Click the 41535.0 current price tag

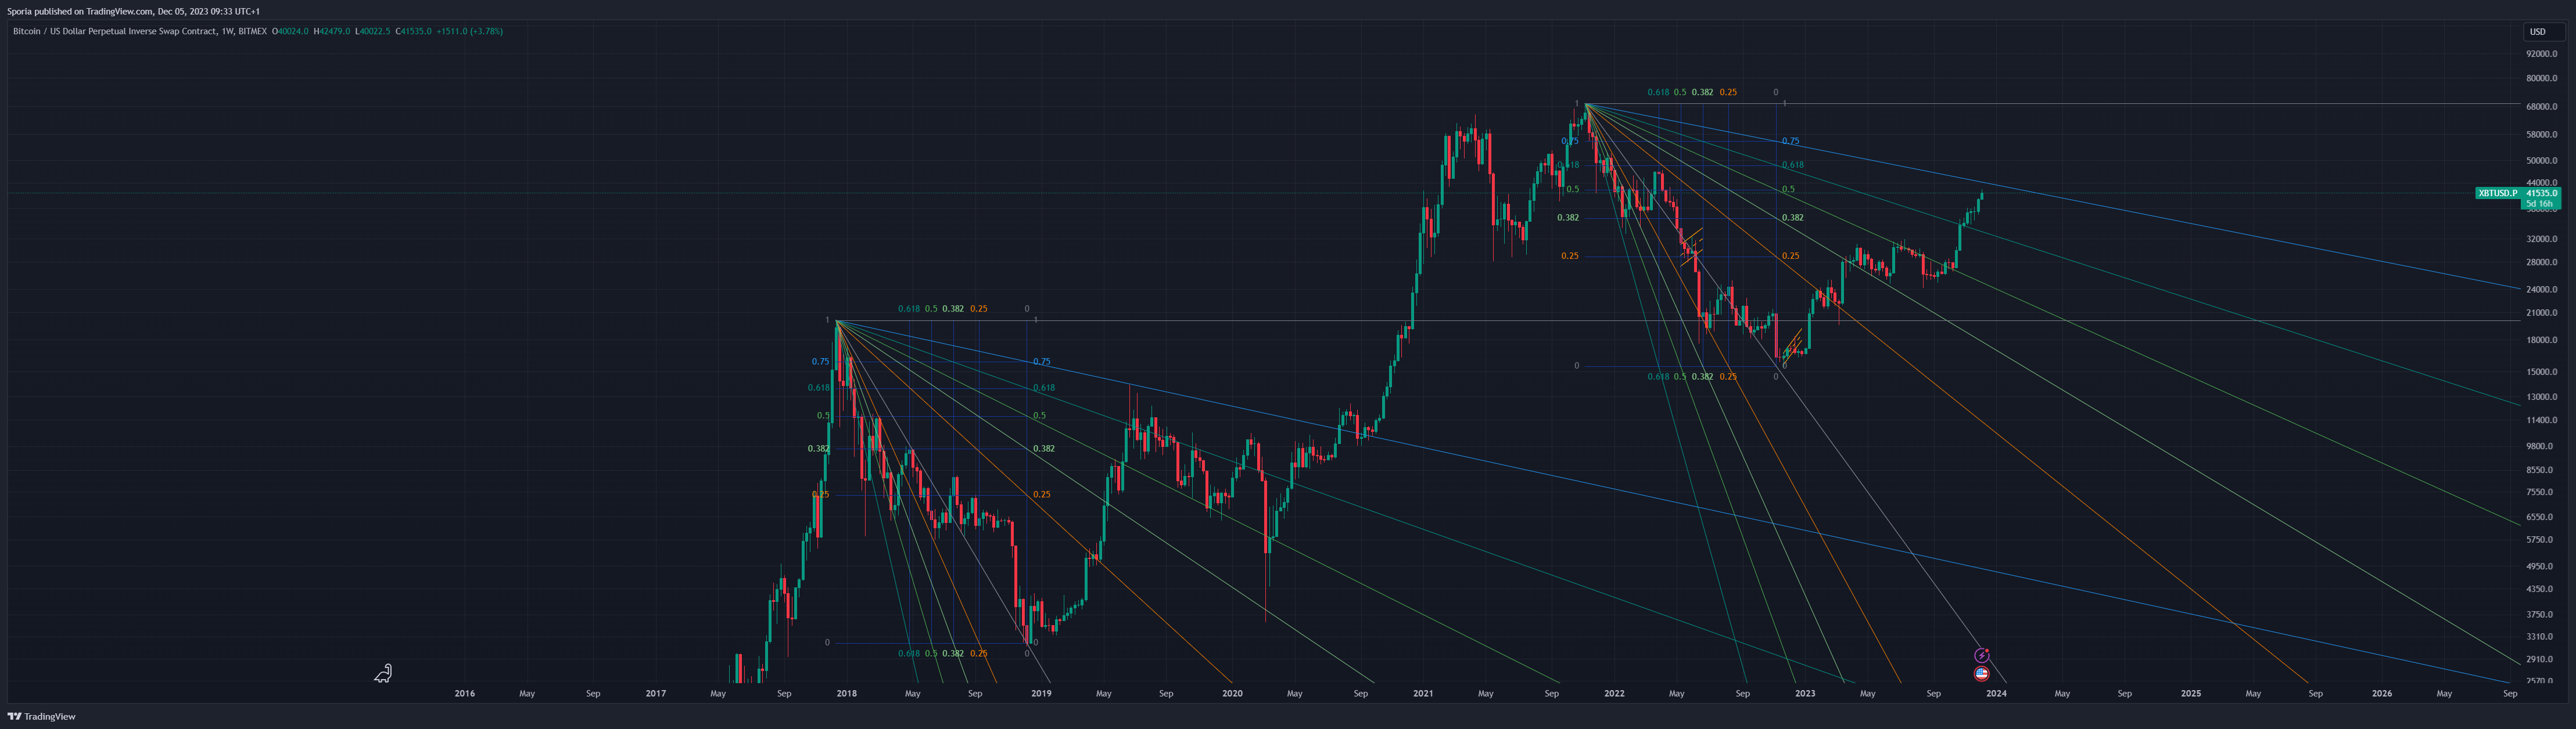point(2541,193)
